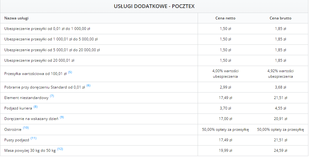Click footnote (9) for Doręczenie na wskazany dzień
The height and width of the screenshot is (157, 309).
click(x=62, y=118)
